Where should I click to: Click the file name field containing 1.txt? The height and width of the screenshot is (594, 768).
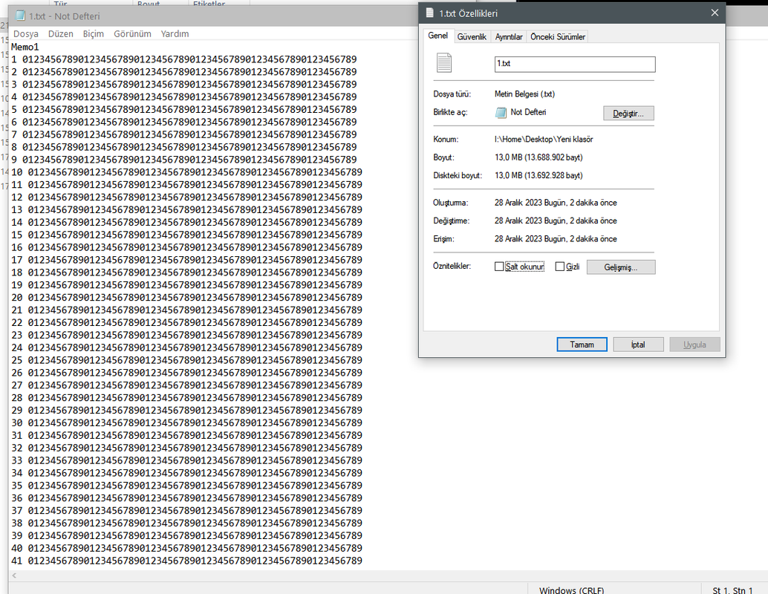[575, 64]
